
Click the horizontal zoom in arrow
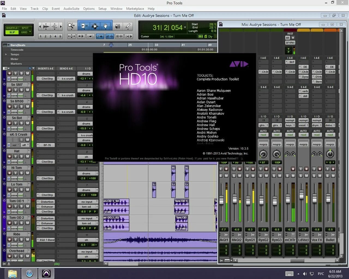coord(61,26)
